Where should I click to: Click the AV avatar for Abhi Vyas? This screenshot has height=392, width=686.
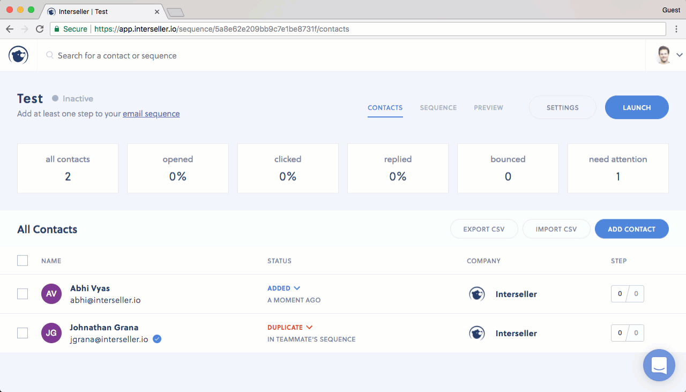tap(51, 294)
